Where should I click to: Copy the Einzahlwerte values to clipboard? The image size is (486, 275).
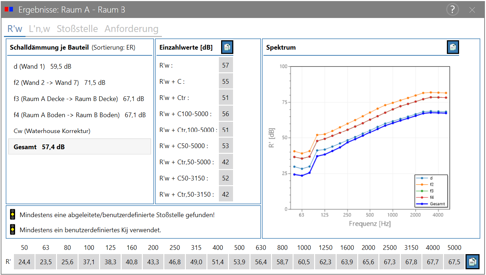tap(227, 47)
